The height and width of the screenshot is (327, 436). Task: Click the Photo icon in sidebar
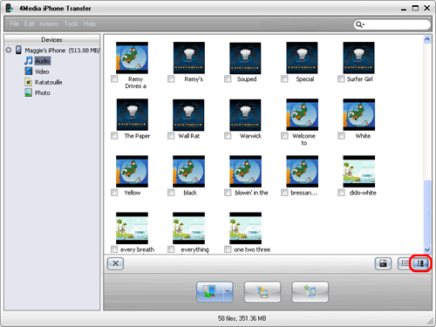point(29,92)
